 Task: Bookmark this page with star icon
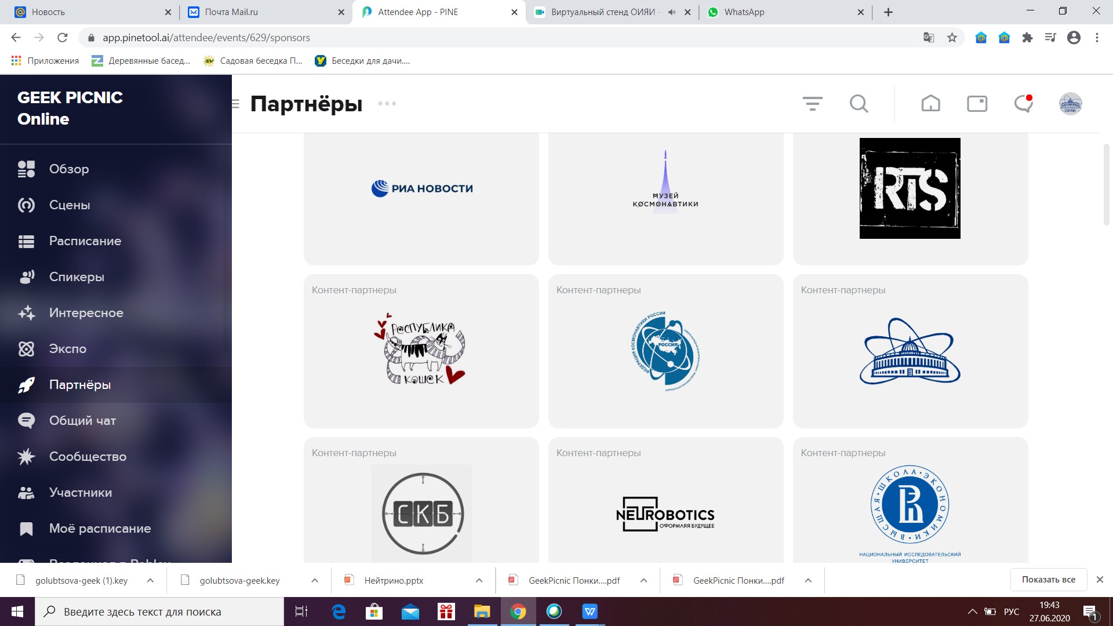point(952,38)
